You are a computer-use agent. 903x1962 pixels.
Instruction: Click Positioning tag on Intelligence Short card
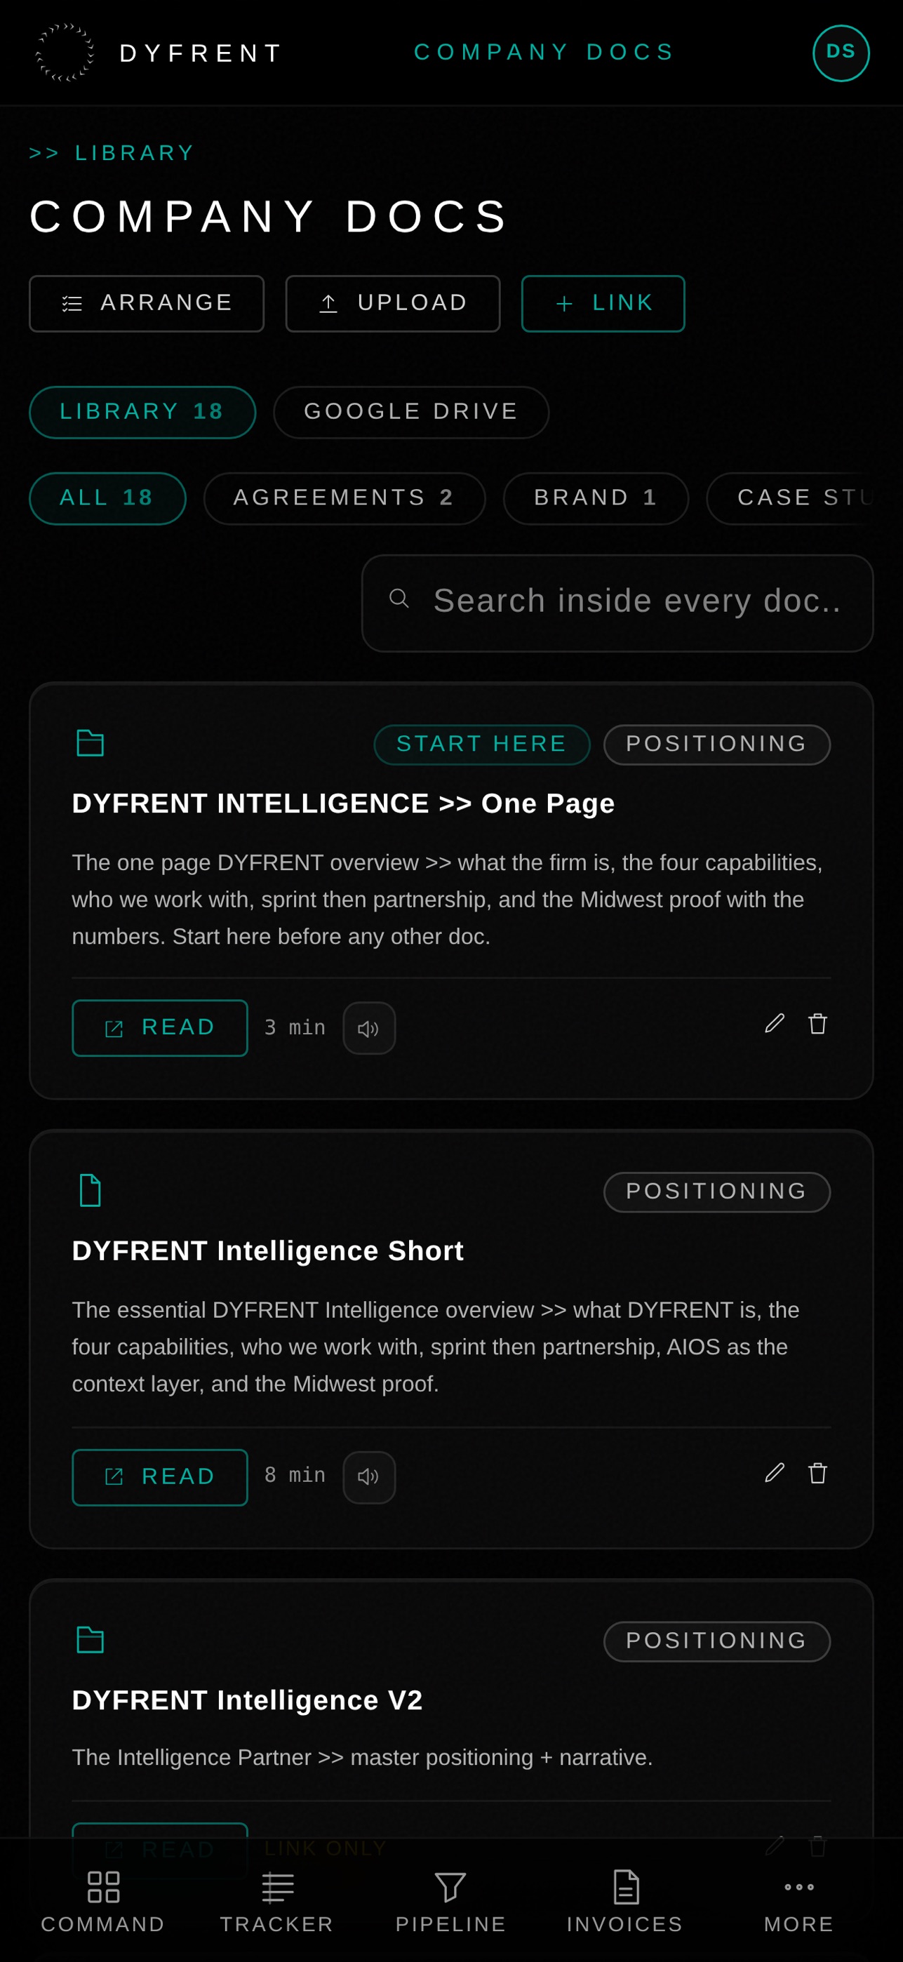click(717, 1192)
